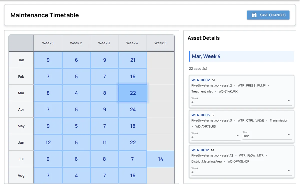Open Week dropdown for WTR-0012
Viewport: 300px width, 188px height.
point(241,171)
